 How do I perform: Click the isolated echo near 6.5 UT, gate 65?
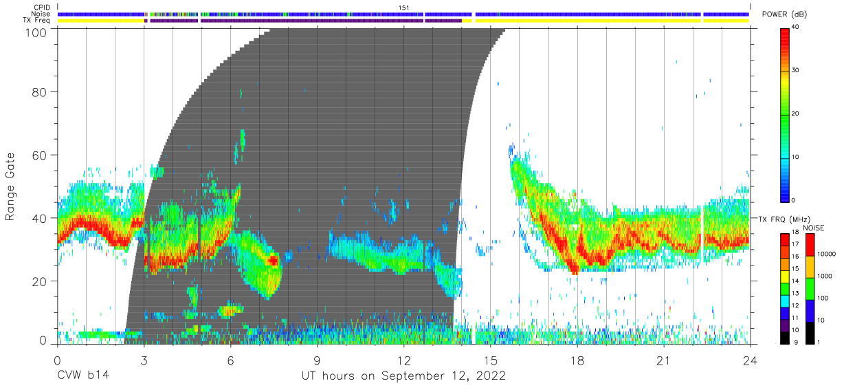tap(241, 141)
